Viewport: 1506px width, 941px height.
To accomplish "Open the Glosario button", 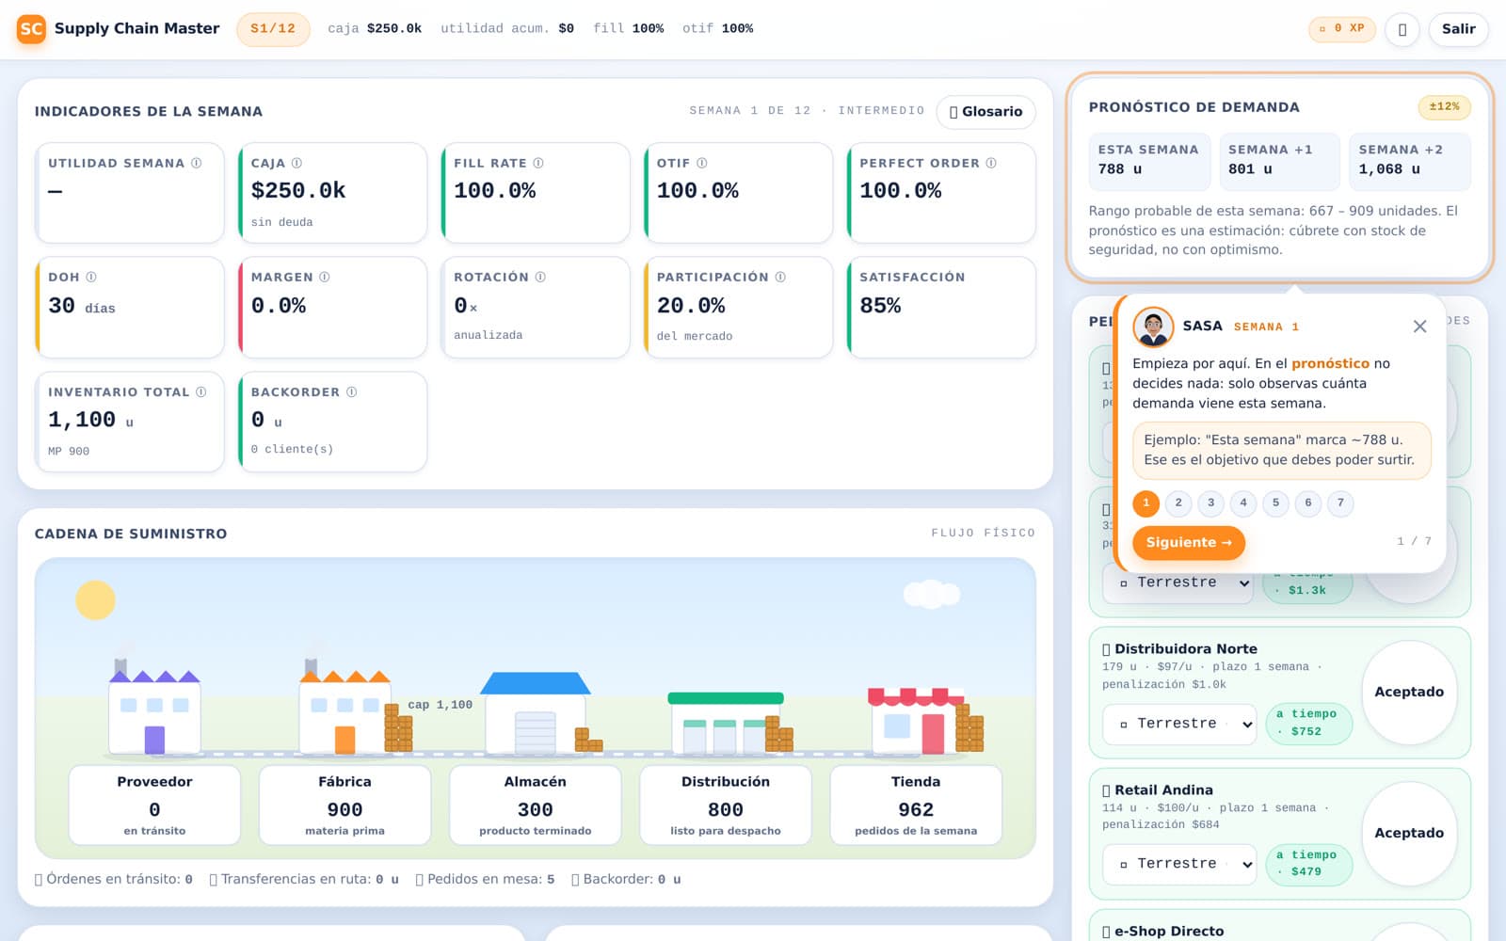I will click(985, 112).
